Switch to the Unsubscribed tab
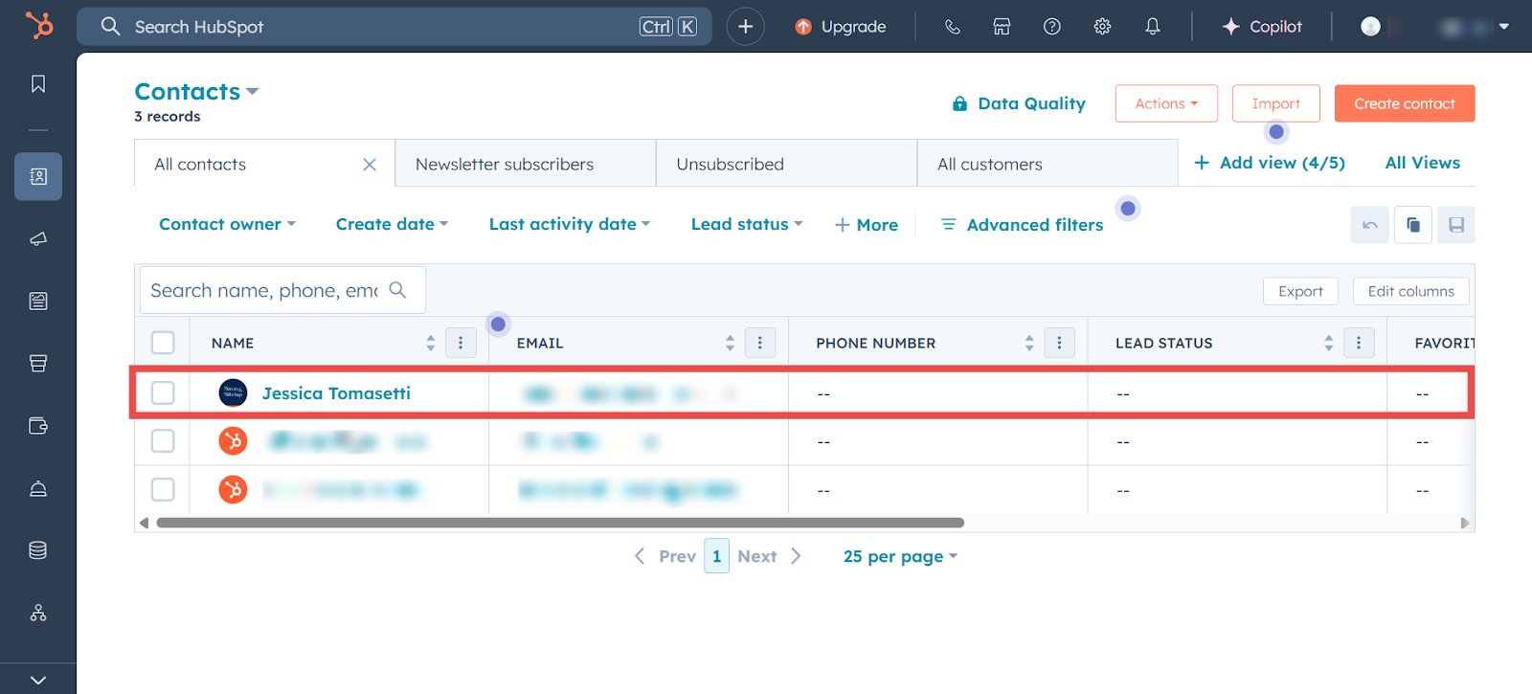This screenshot has width=1532, height=694. [x=730, y=164]
